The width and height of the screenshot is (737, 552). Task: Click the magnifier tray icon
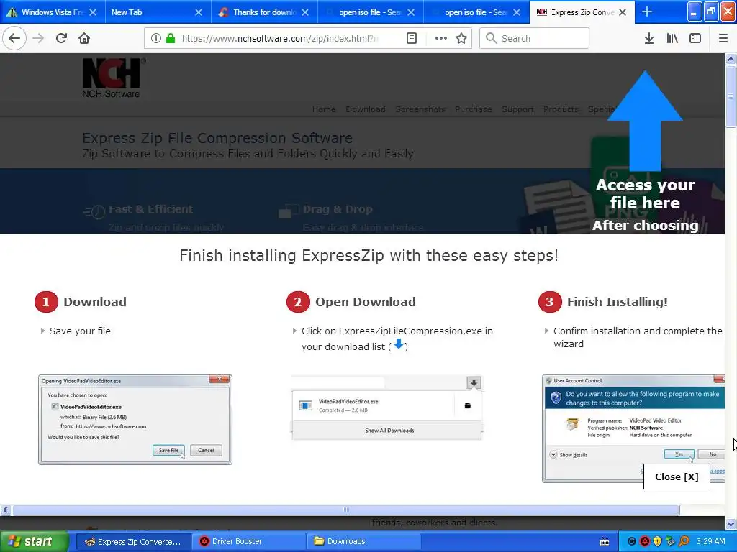[x=684, y=542]
